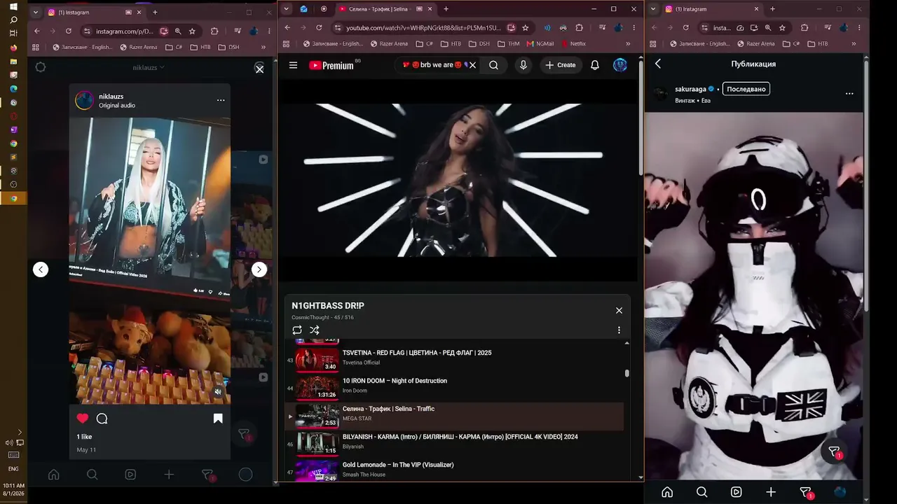
Task: Start YouTube voice search with microphone
Action: (523, 65)
